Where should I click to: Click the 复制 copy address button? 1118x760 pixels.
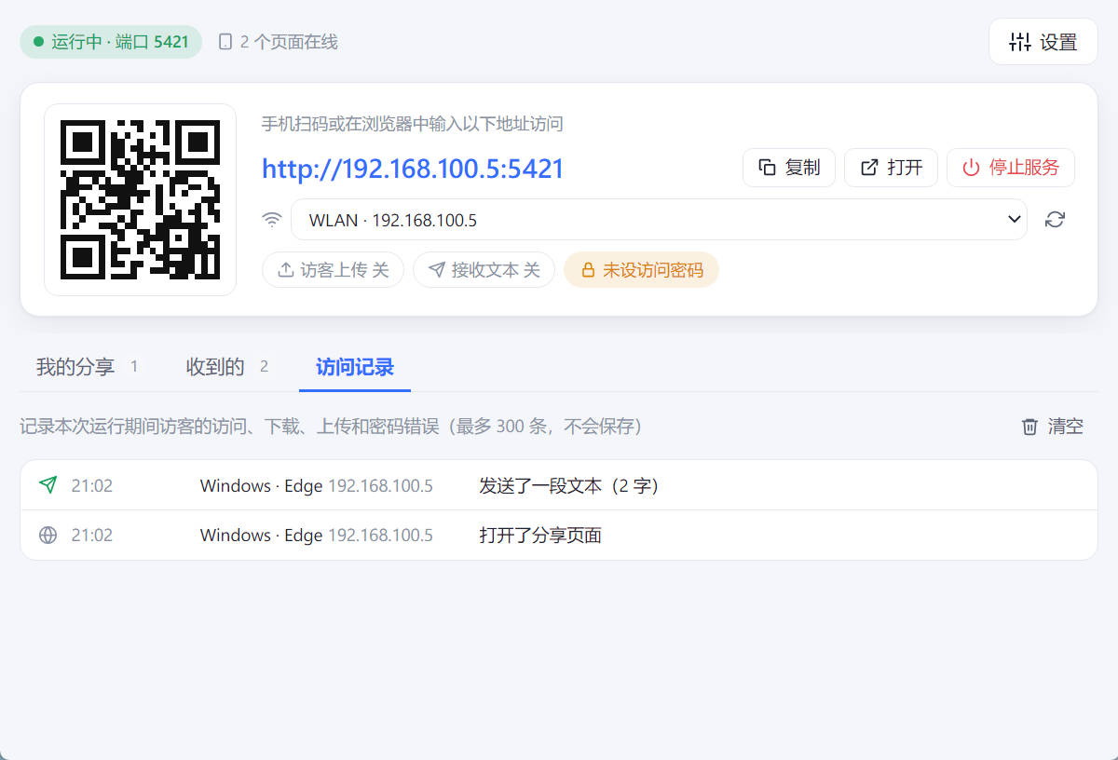pyautogui.click(x=789, y=168)
